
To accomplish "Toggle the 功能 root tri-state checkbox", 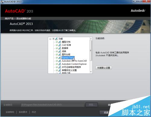I will tap(53, 39).
